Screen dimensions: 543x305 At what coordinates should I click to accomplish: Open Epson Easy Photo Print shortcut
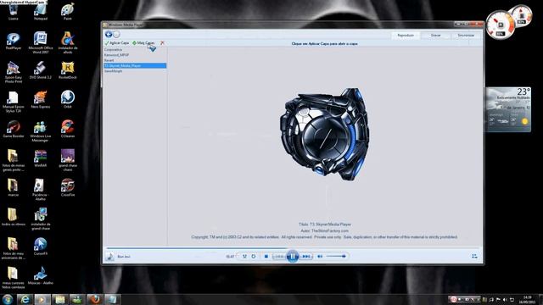click(x=14, y=72)
